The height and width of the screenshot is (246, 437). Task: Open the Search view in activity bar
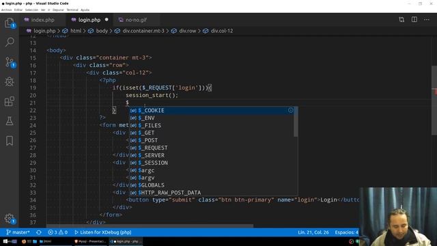[x=10, y=42]
